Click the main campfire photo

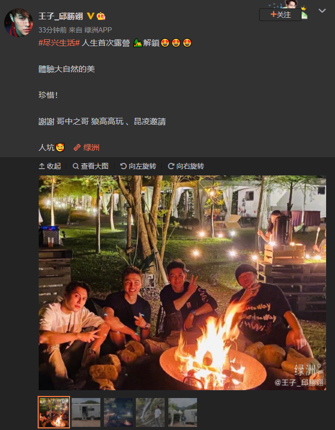pyautogui.click(x=182, y=283)
